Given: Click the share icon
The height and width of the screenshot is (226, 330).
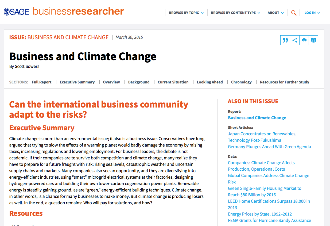Looking at the screenshot, I should coord(295,40).
